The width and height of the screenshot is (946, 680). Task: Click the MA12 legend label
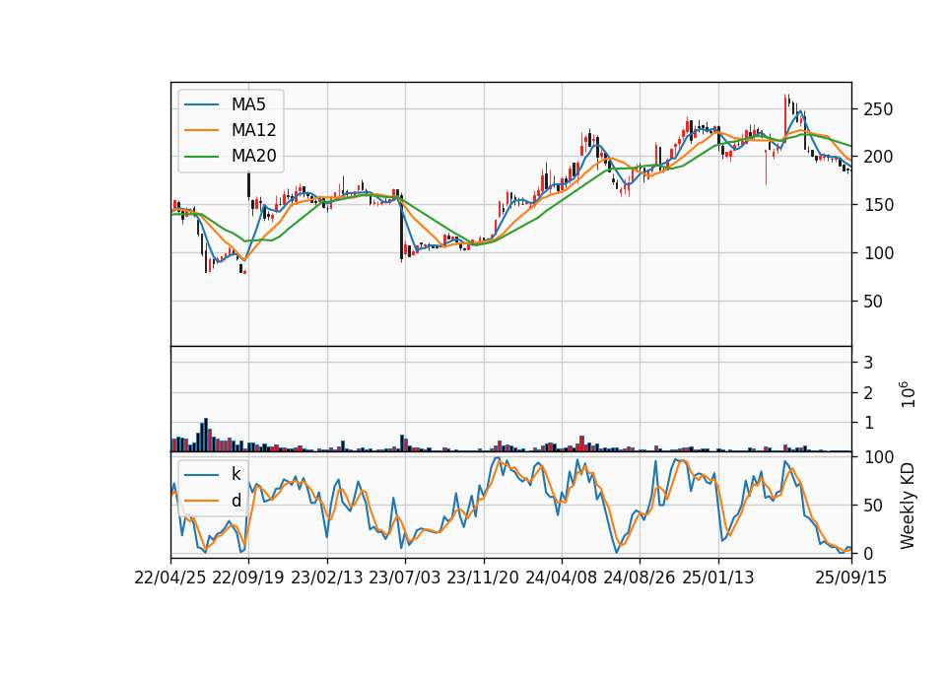tap(253, 130)
